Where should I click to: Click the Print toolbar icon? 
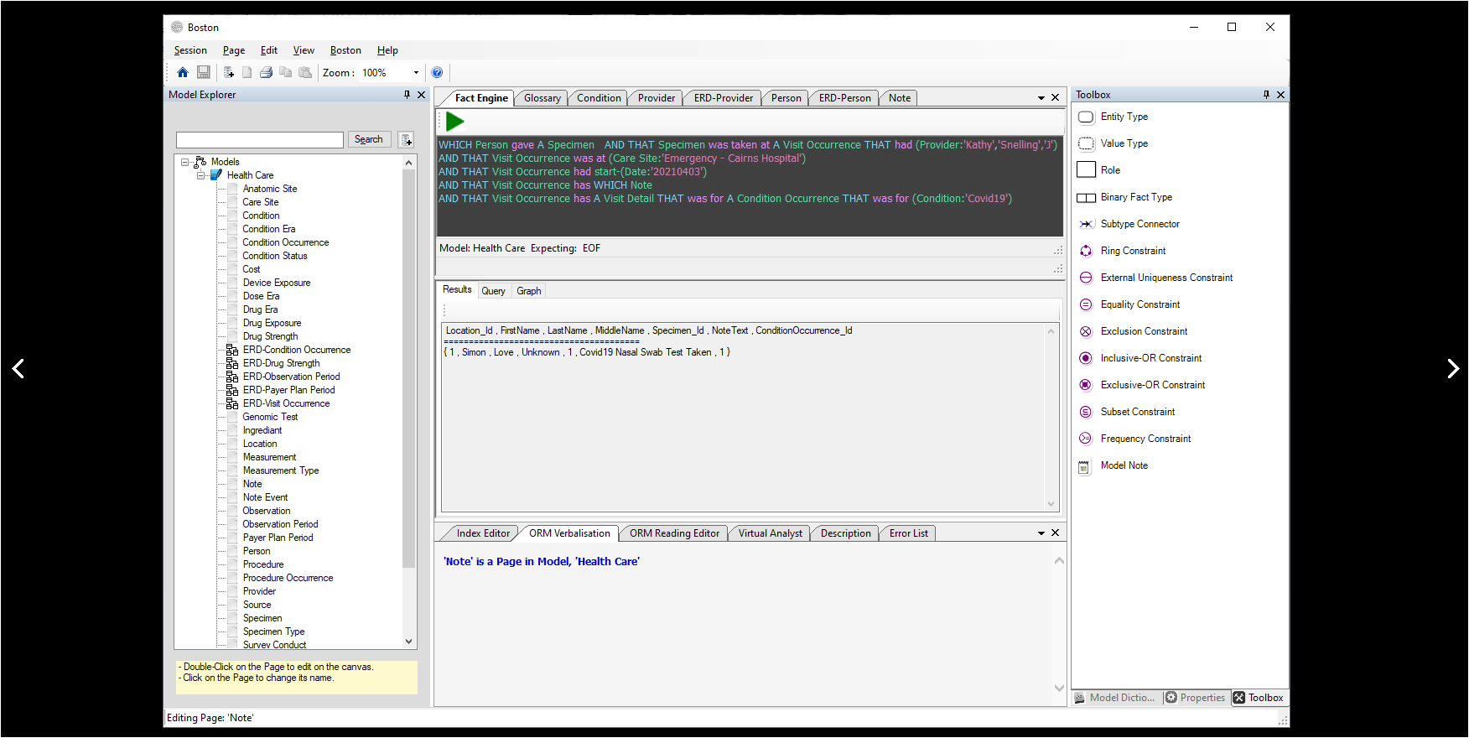click(x=266, y=73)
